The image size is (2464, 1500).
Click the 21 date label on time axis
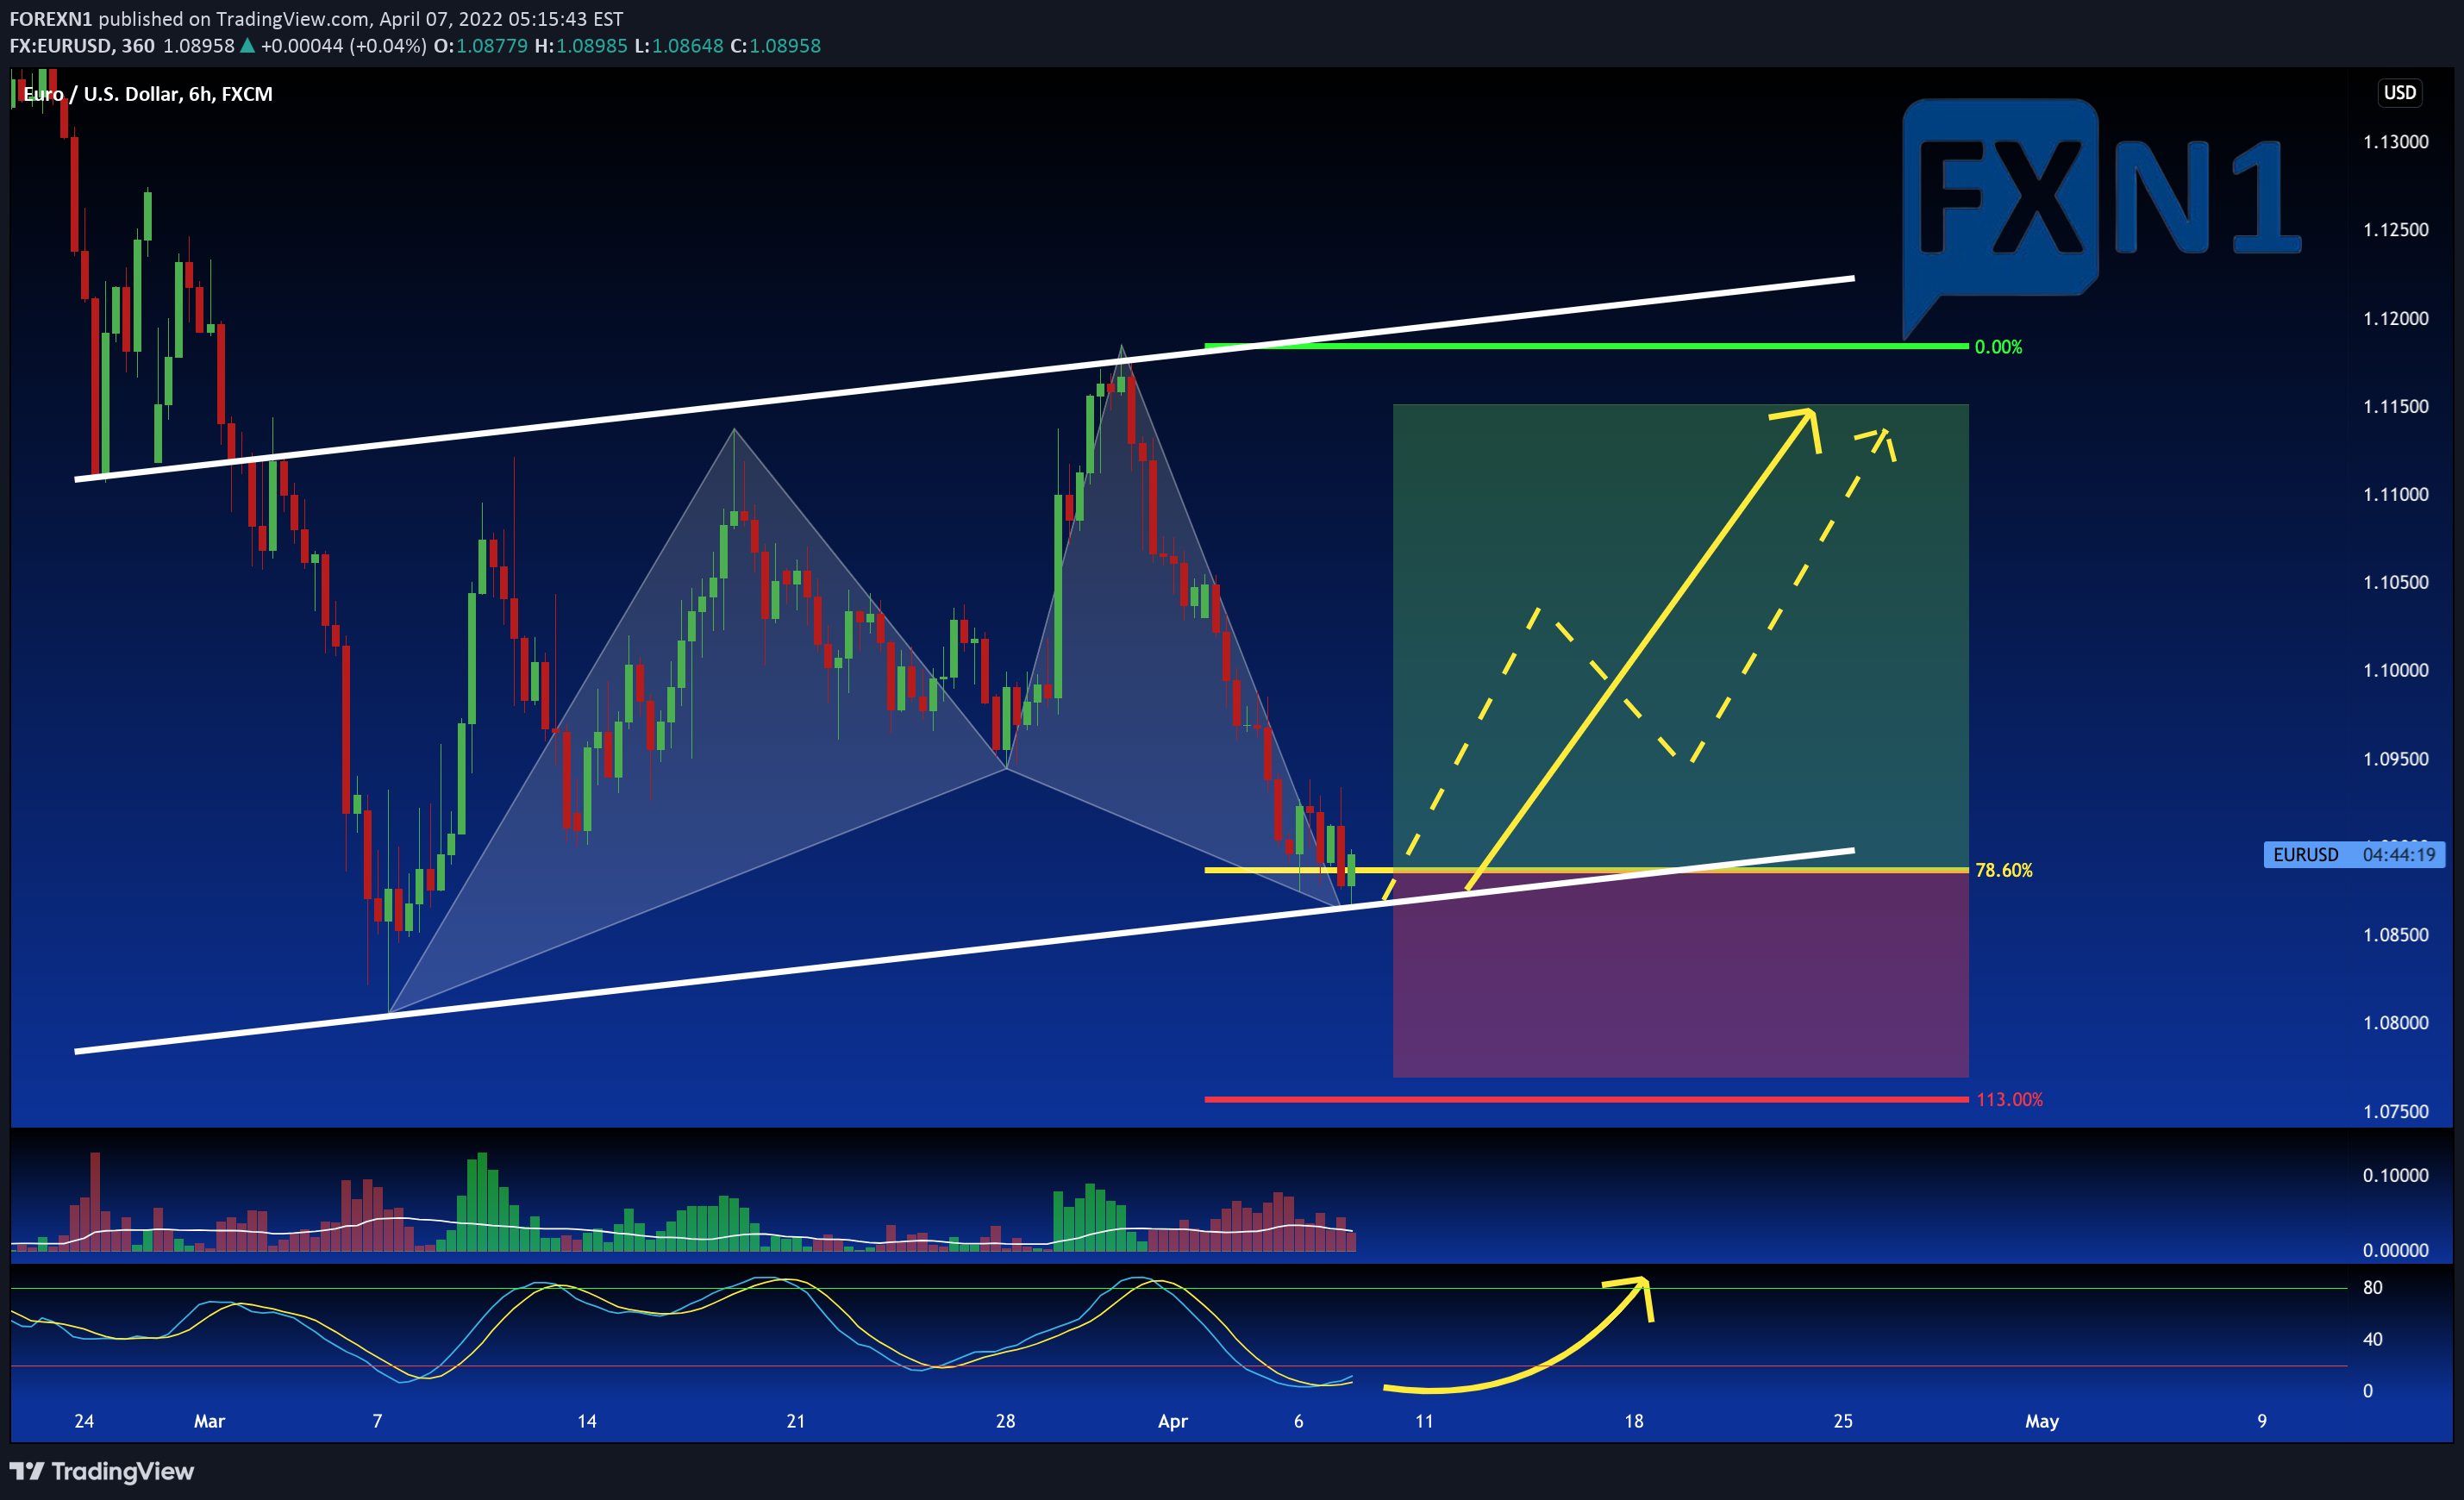click(796, 1421)
